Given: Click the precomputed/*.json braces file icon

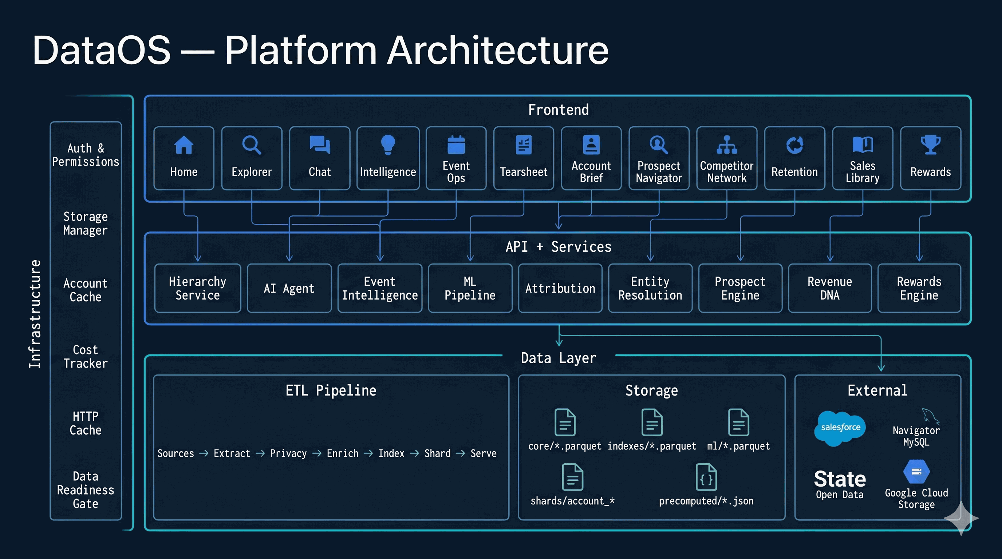Looking at the screenshot, I should [706, 477].
